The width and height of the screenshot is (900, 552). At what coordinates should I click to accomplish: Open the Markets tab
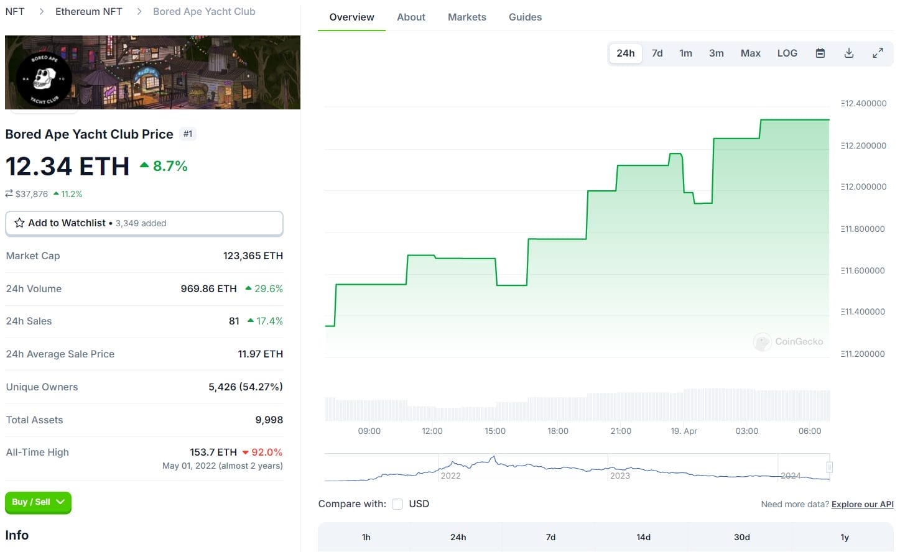coord(466,17)
